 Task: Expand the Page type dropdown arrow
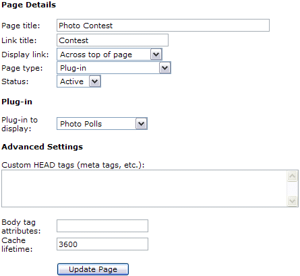(164, 68)
